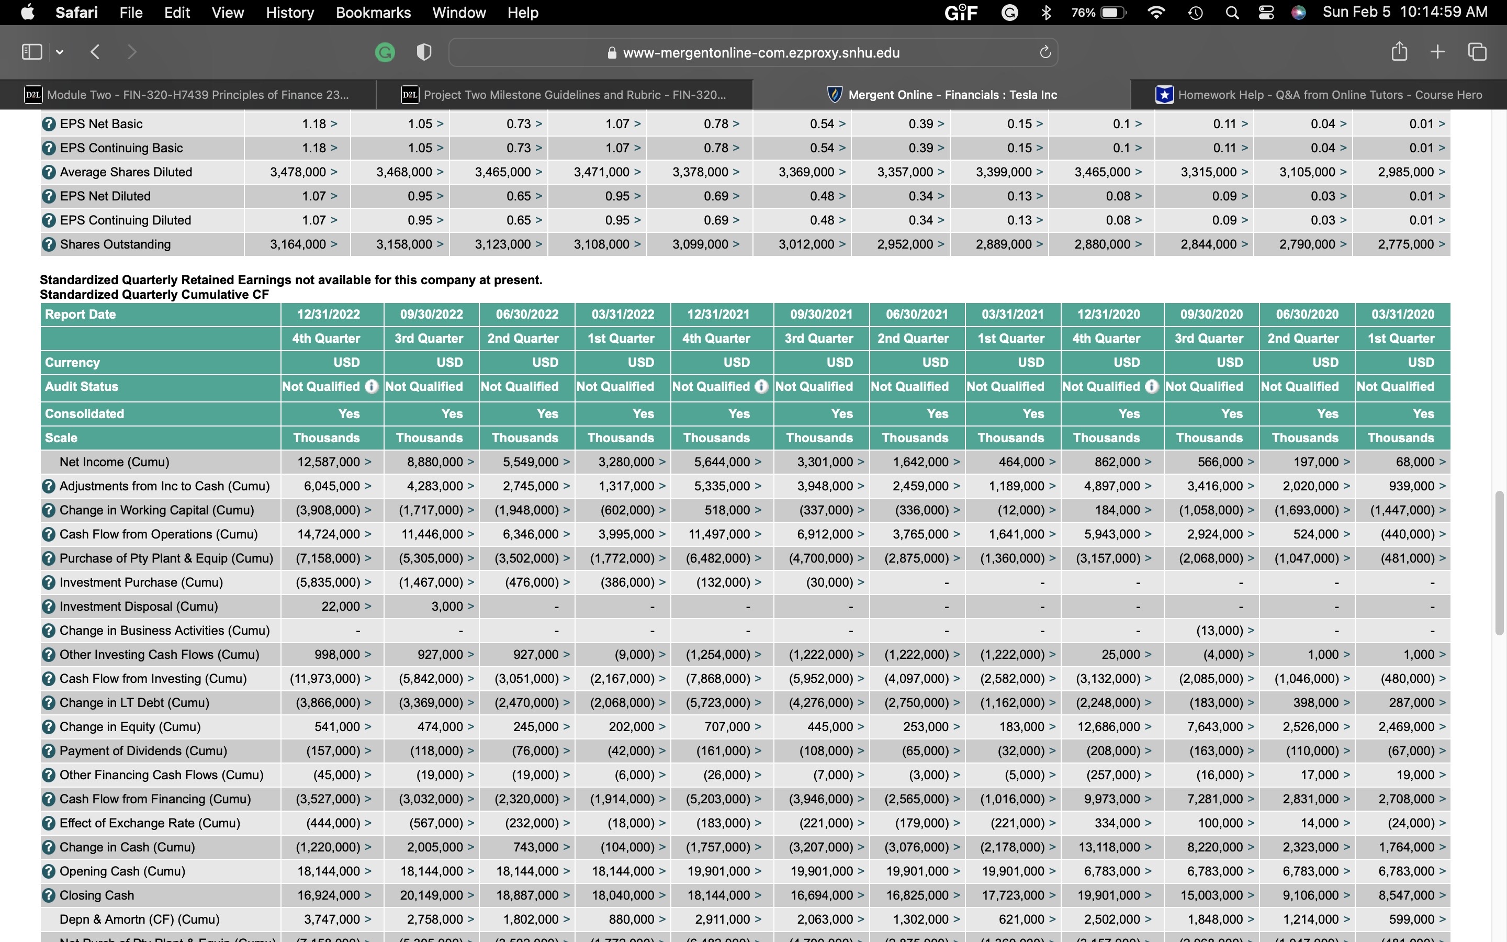The width and height of the screenshot is (1507, 942).
Task: Select the Mergent Online Financials Tesla tab
Action: [x=941, y=95]
